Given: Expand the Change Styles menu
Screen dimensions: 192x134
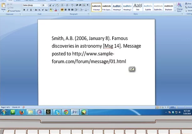Looking at the screenshot, I should pyautogui.click(x=180, y=7).
